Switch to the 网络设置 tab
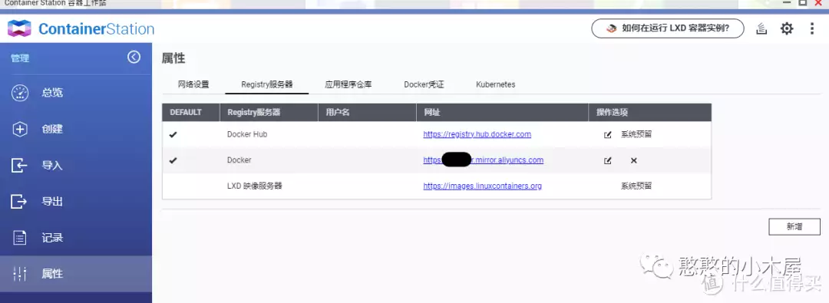The width and height of the screenshot is (829, 303). (x=193, y=84)
